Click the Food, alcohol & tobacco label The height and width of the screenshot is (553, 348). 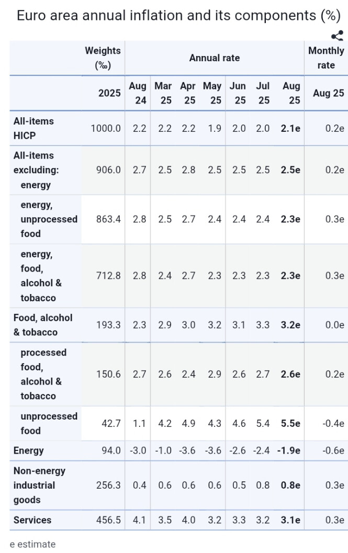coord(43,325)
